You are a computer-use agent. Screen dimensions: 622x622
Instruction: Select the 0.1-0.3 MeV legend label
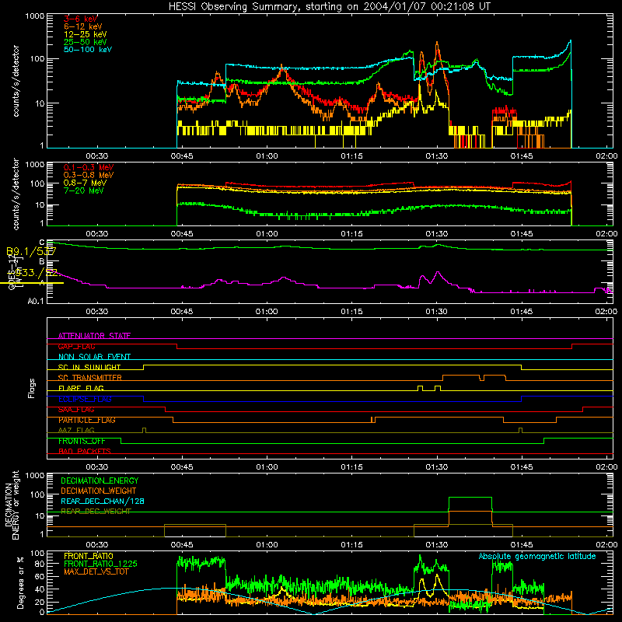[89, 167]
